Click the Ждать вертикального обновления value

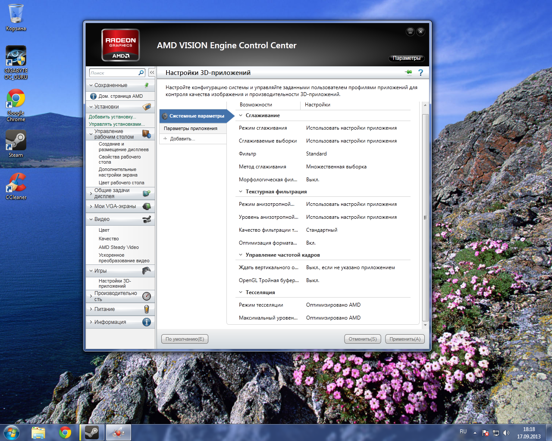click(351, 267)
